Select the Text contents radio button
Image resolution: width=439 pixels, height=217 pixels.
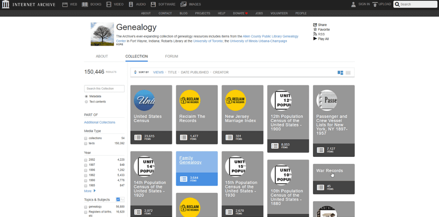[86, 102]
